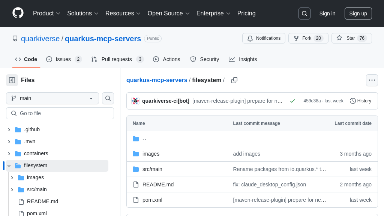Click the commit status checkmark icon
Screen dimensions: 384x216
click(292, 101)
